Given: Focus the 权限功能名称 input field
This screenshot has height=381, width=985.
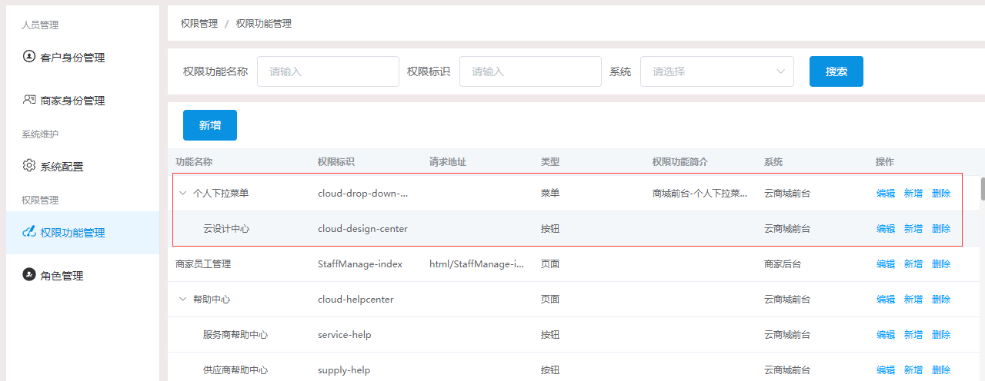Looking at the screenshot, I should [328, 71].
